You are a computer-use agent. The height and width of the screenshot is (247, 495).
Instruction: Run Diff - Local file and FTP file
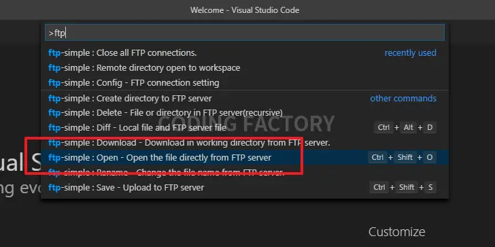[x=245, y=128]
